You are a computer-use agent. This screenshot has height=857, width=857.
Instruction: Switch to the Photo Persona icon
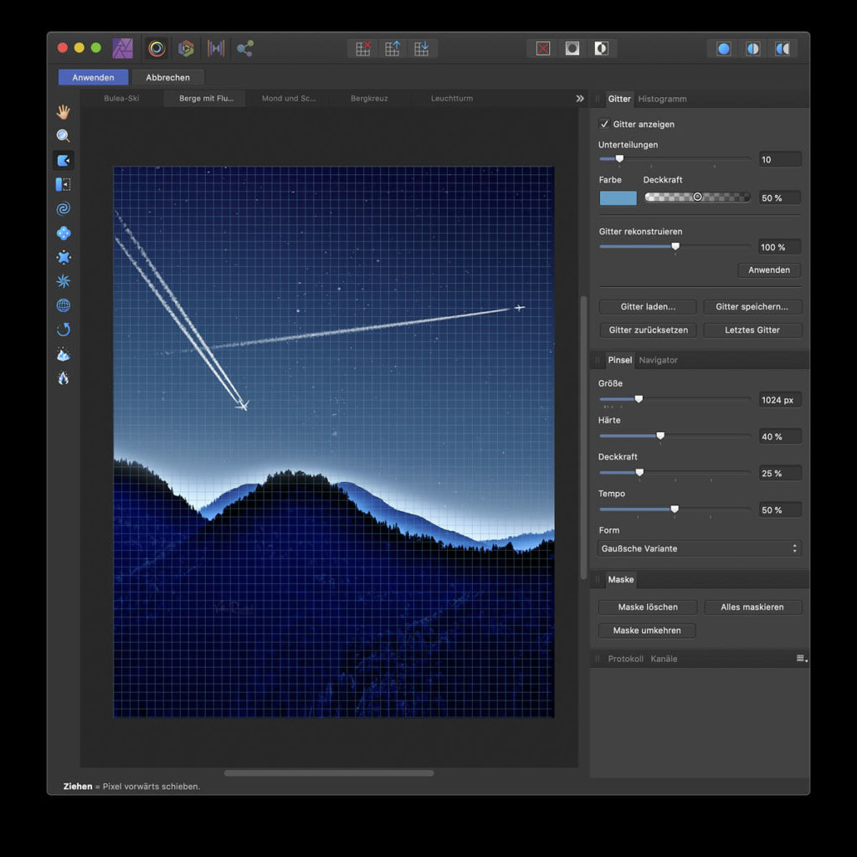pos(122,48)
